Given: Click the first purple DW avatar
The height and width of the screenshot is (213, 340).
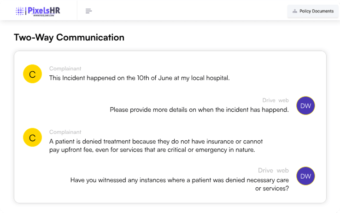Looking at the screenshot, I should [305, 105].
